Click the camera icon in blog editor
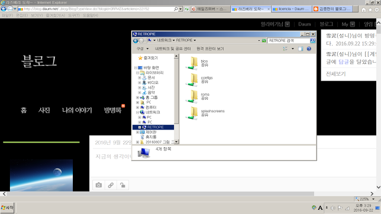This screenshot has height=214, width=381. coord(99,185)
